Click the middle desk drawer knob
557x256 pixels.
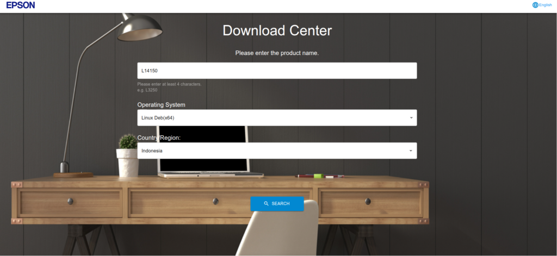[215, 201]
